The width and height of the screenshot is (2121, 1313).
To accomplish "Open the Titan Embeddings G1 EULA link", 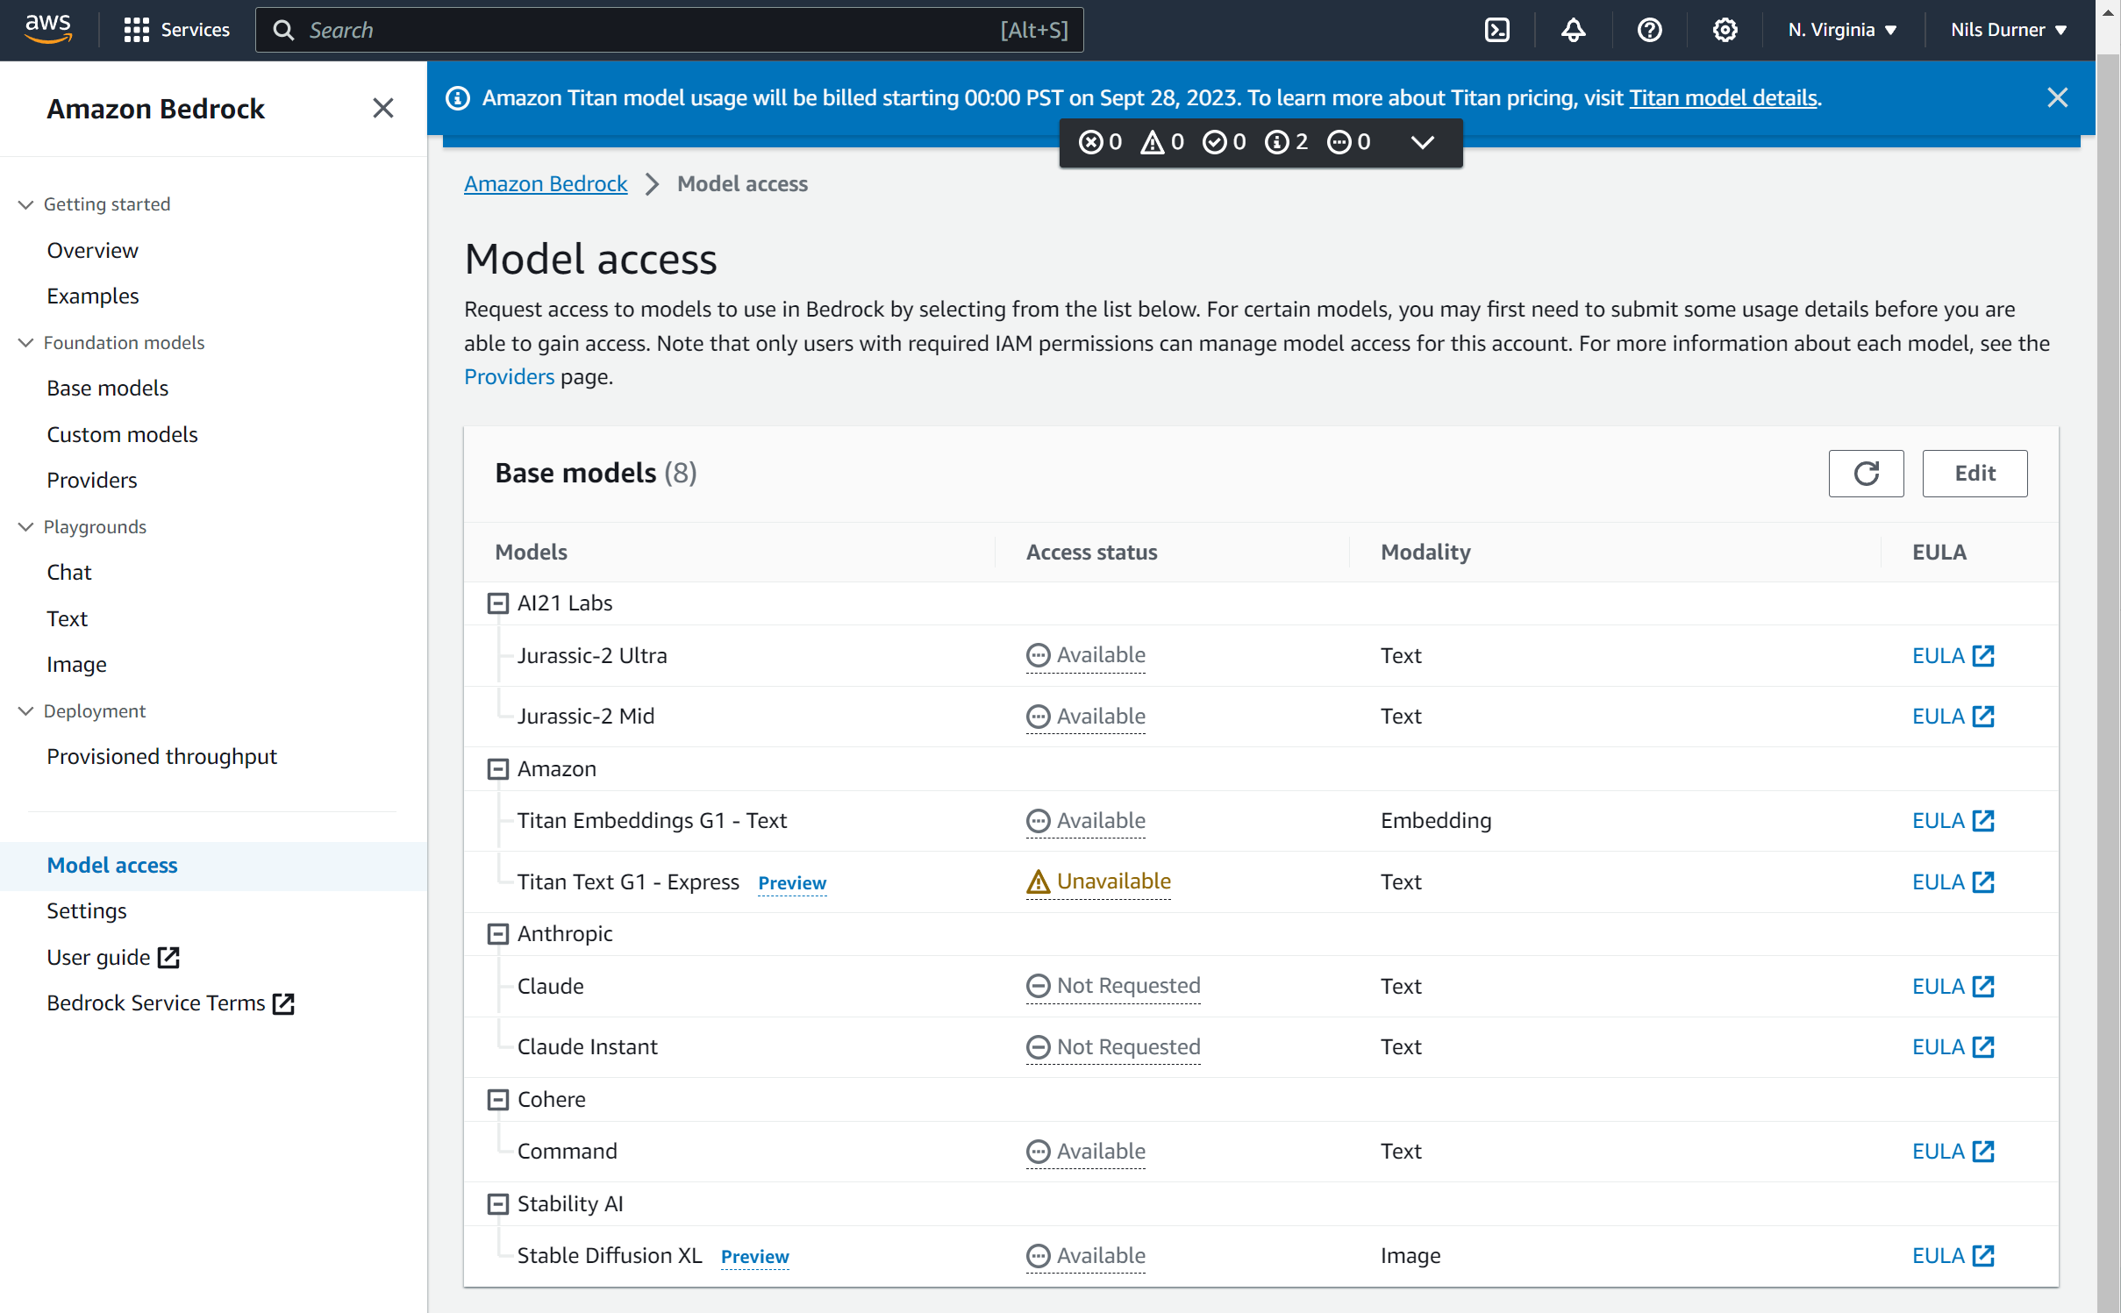I will [x=1953, y=820].
